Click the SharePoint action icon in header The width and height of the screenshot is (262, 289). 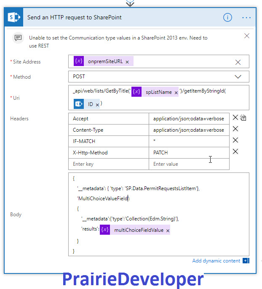click(x=13, y=17)
